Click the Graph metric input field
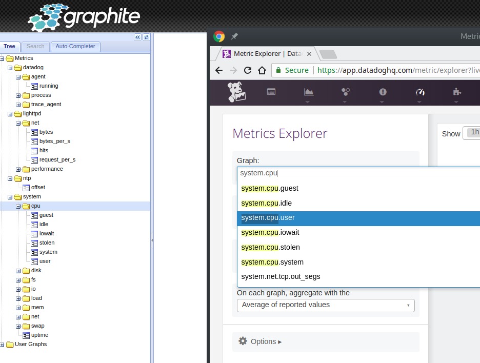480x363 pixels. (x=358, y=173)
